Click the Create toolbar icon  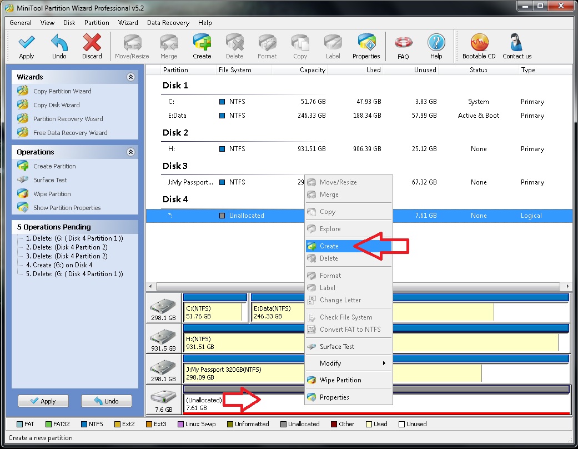(x=202, y=43)
